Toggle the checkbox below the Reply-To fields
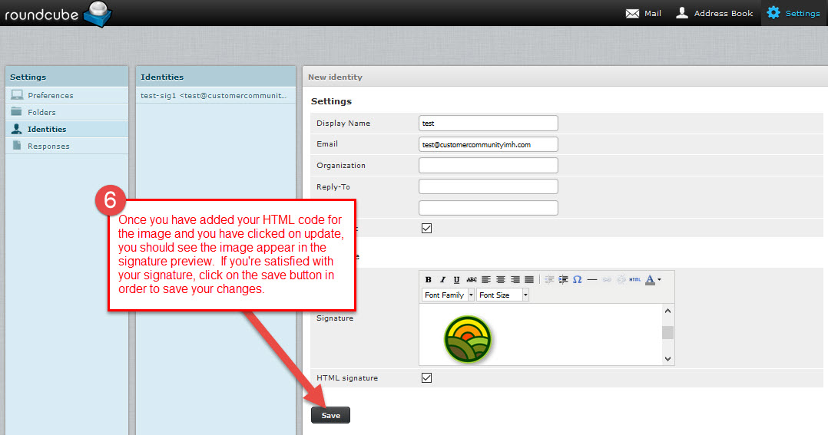The width and height of the screenshot is (828, 435). click(x=427, y=228)
